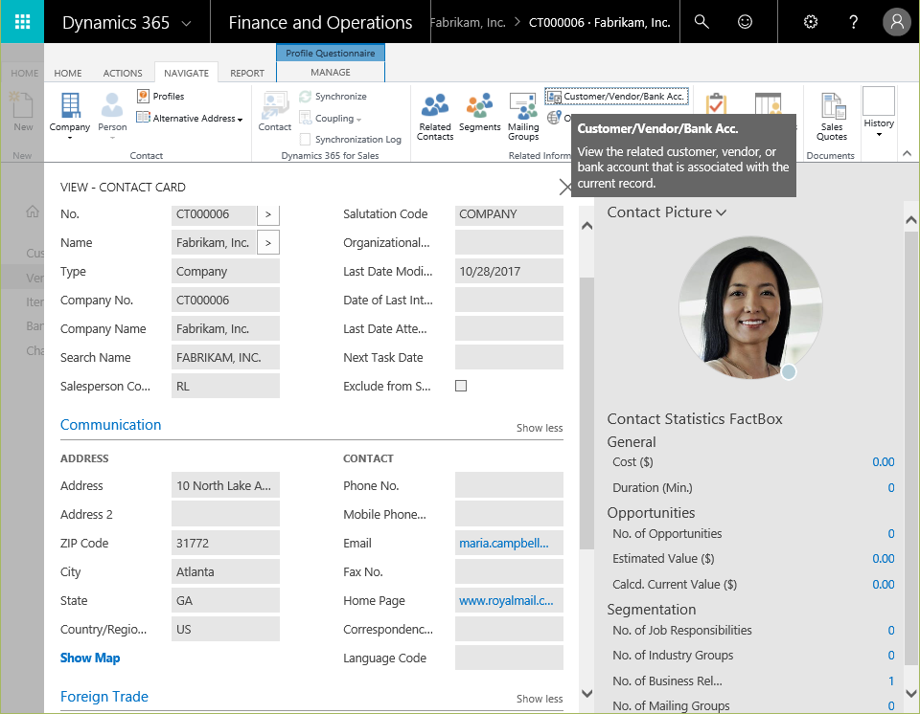Click the Dynamics 365 Contact icon
Viewport: 920px width, 714px height.
[275, 112]
